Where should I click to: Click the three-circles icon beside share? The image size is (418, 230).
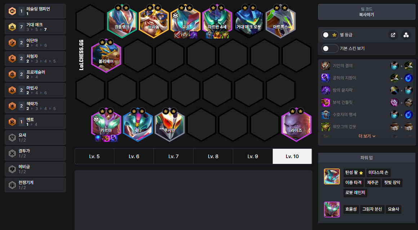[x=406, y=35]
